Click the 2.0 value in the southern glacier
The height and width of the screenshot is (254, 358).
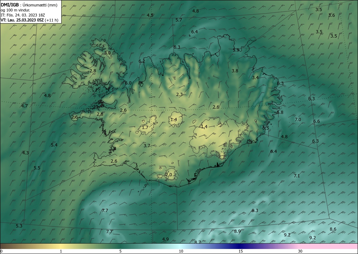click(169, 175)
